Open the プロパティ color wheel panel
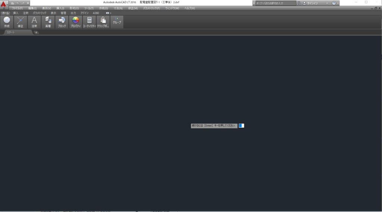Image resolution: width=382 pixels, height=212 pixels. tap(75, 22)
